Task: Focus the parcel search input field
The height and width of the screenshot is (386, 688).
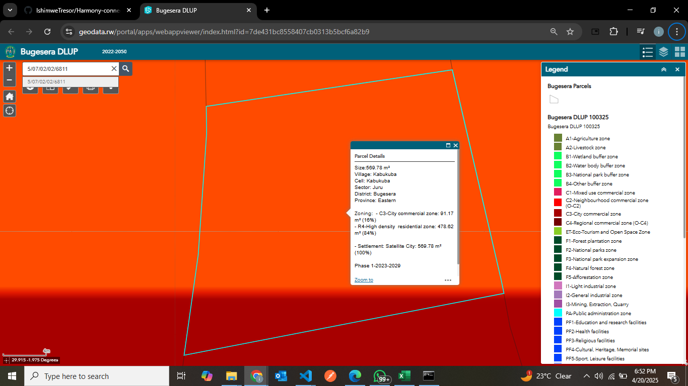Action: pos(66,69)
